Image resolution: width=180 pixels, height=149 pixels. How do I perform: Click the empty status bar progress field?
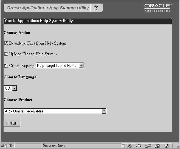(x=28, y=146)
